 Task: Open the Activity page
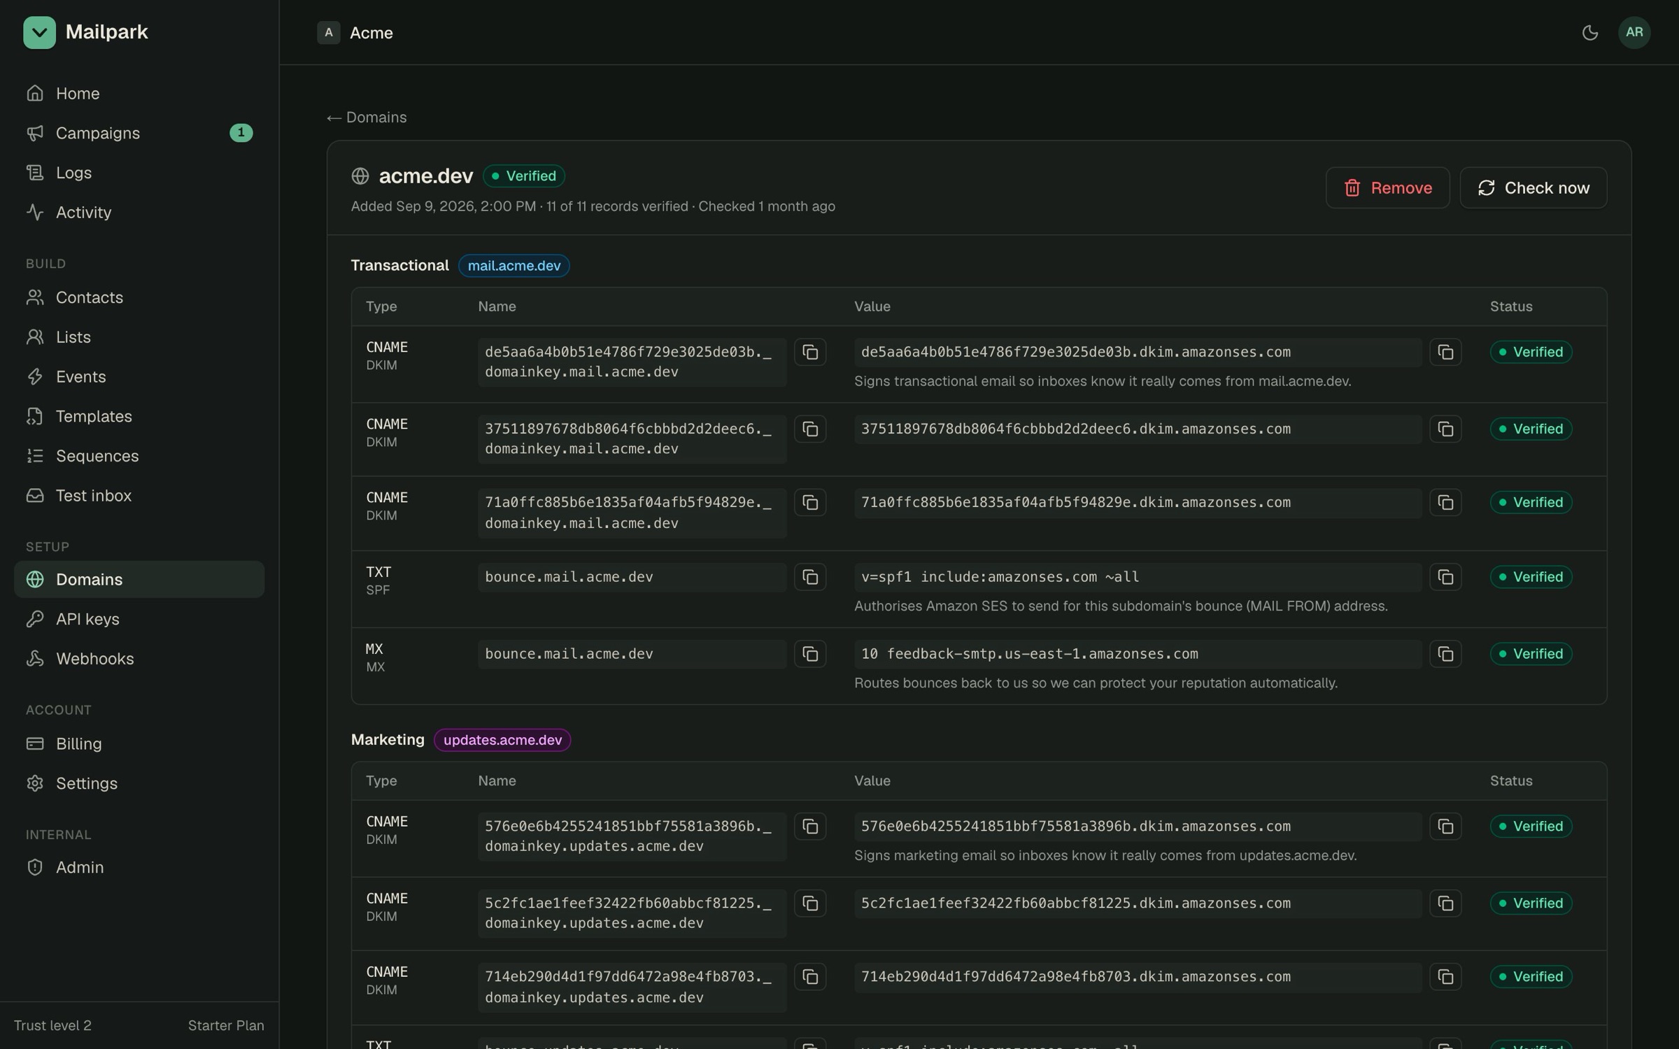(x=139, y=213)
